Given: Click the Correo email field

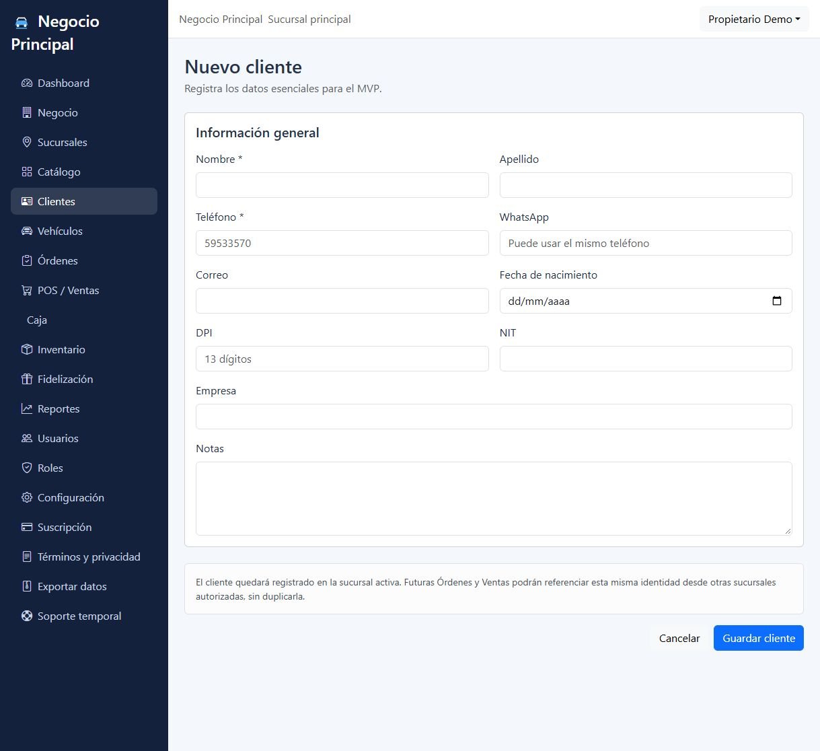Looking at the screenshot, I should pos(342,301).
